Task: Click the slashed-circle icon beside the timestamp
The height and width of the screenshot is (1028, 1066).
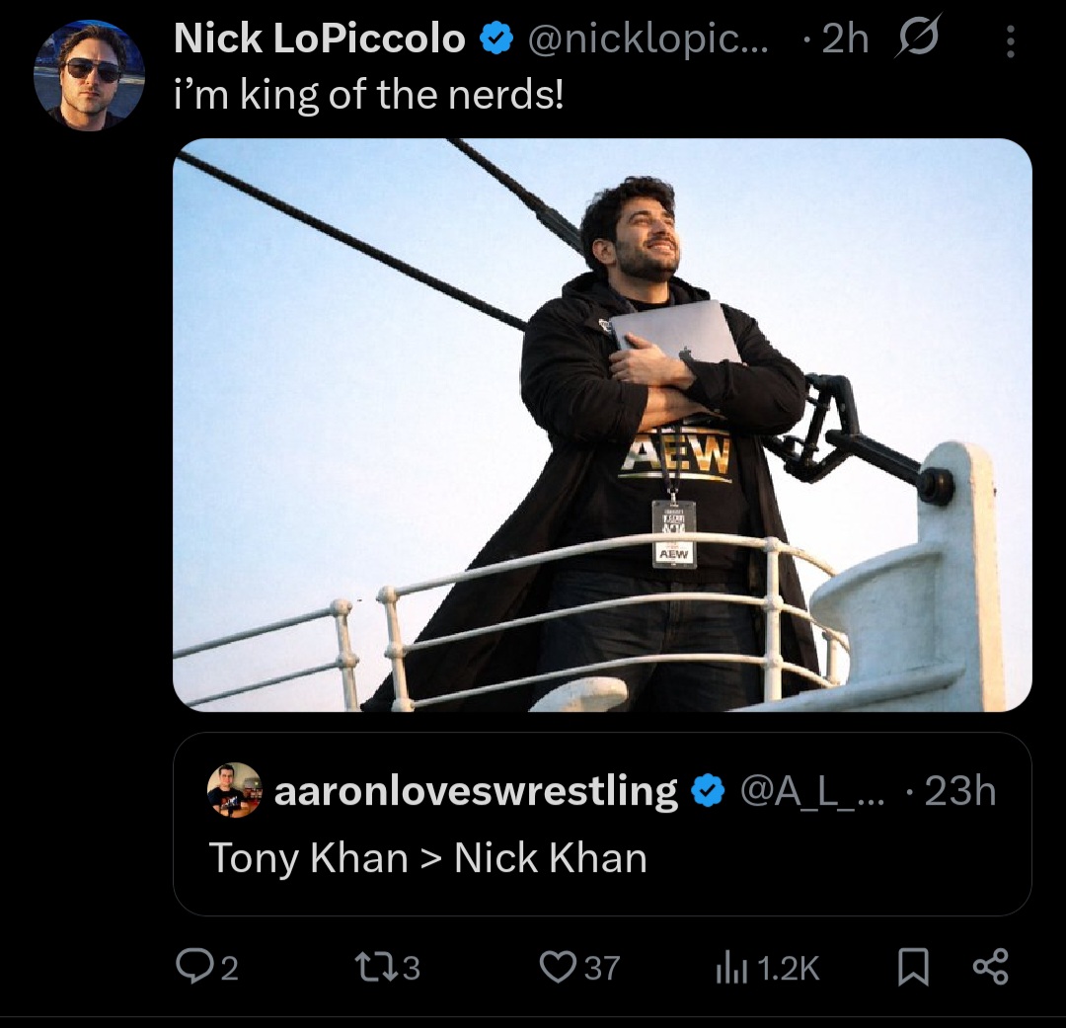Action: pyautogui.click(x=917, y=38)
